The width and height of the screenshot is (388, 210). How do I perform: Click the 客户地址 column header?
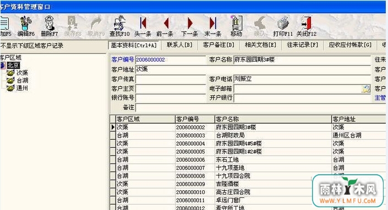(359, 119)
